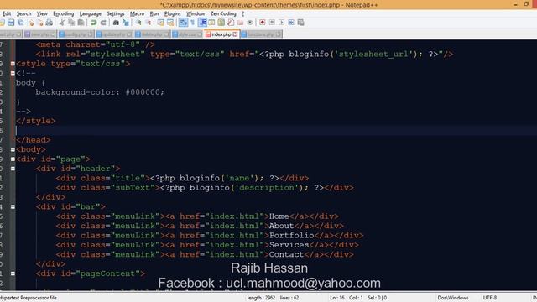Open the Encoding menu
Image resolution: width=537 pixels, height=302 pixels.
(64, 13)
